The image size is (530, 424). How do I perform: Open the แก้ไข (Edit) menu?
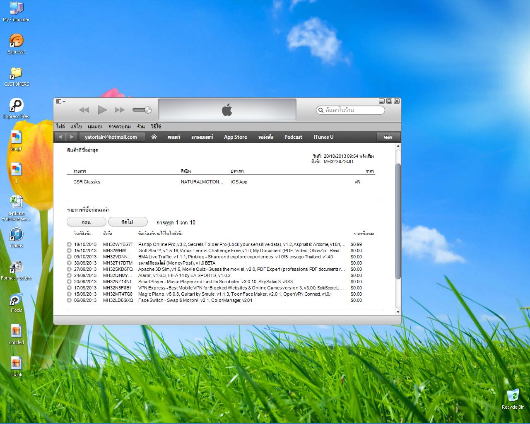[x=76, y=126]
